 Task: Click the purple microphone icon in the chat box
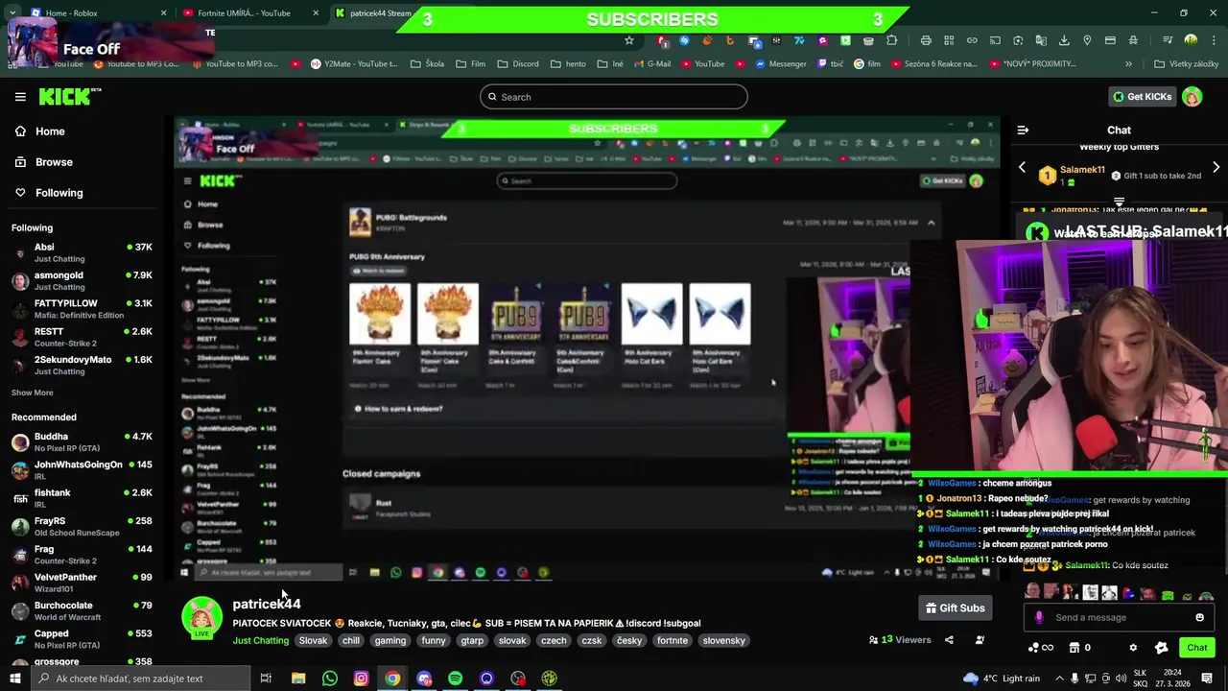pos(1039,617)
